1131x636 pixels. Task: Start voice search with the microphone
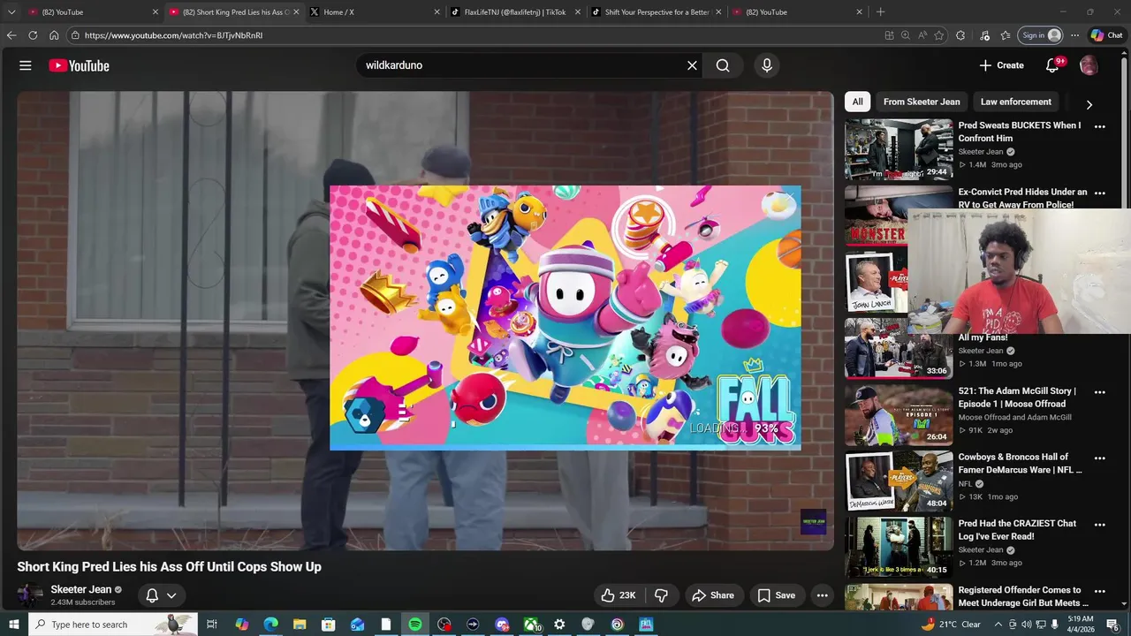click(766, 65)
